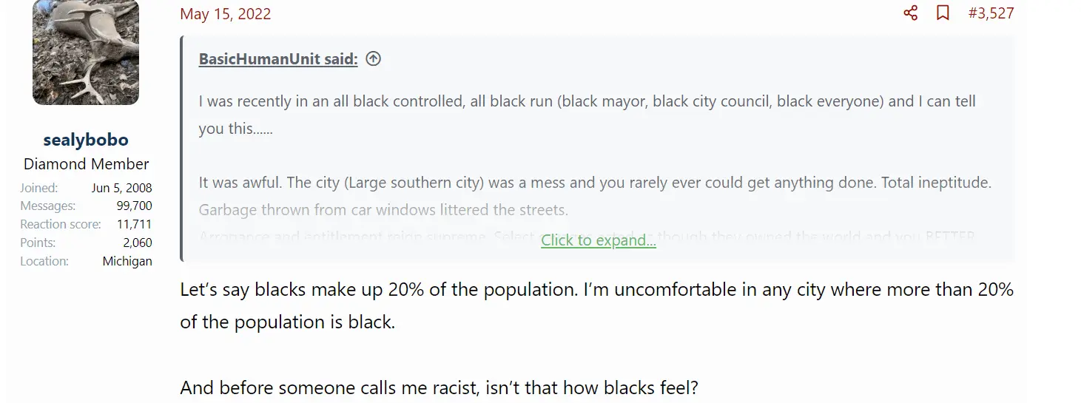Click the "Location:" label in the user info
Screen dimensions: 1081x403
[44, 261]
